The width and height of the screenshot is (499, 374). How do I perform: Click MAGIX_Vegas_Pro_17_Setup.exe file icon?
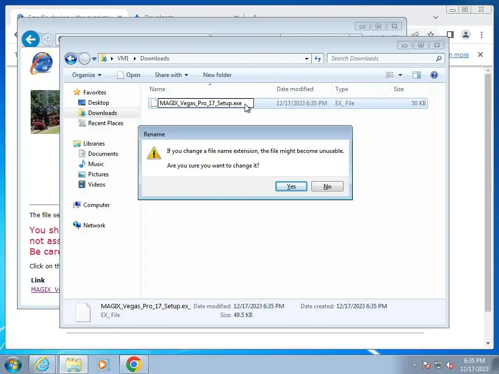coord(154,103)
